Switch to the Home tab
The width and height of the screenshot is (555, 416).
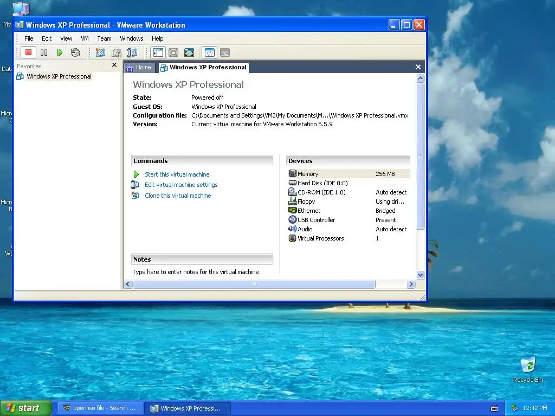tap(139, 68)
